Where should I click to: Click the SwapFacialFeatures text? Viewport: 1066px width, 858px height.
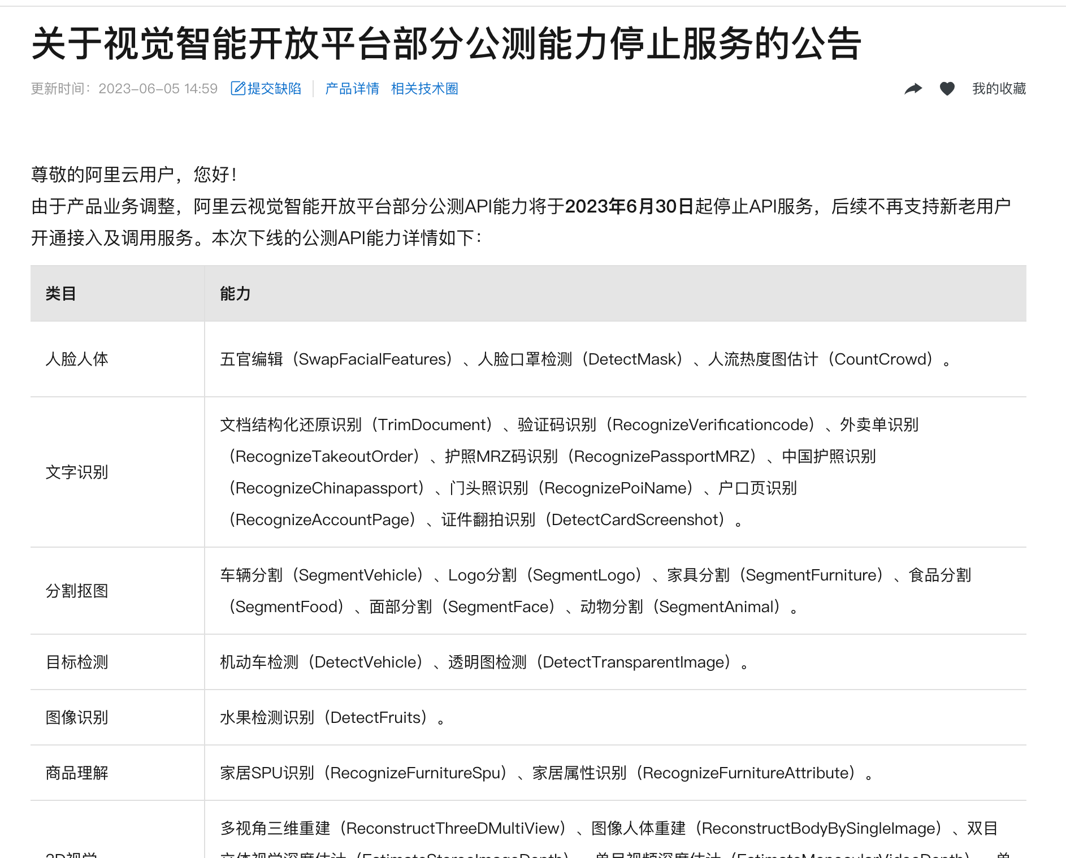372,359
